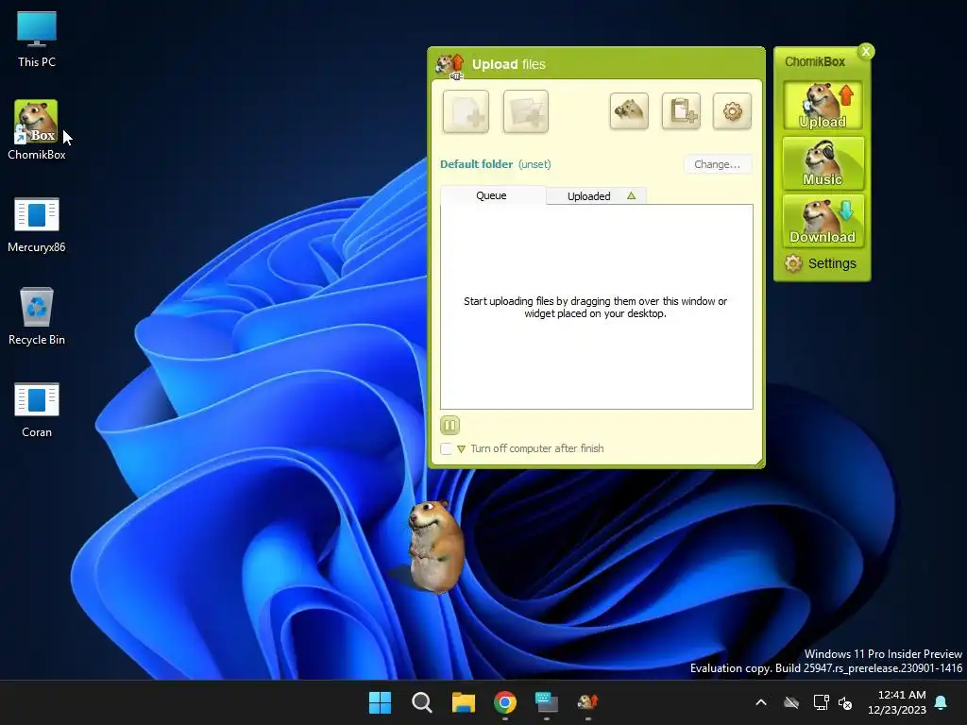Open upload settings gear icon in toolbar

pos(732,111)
